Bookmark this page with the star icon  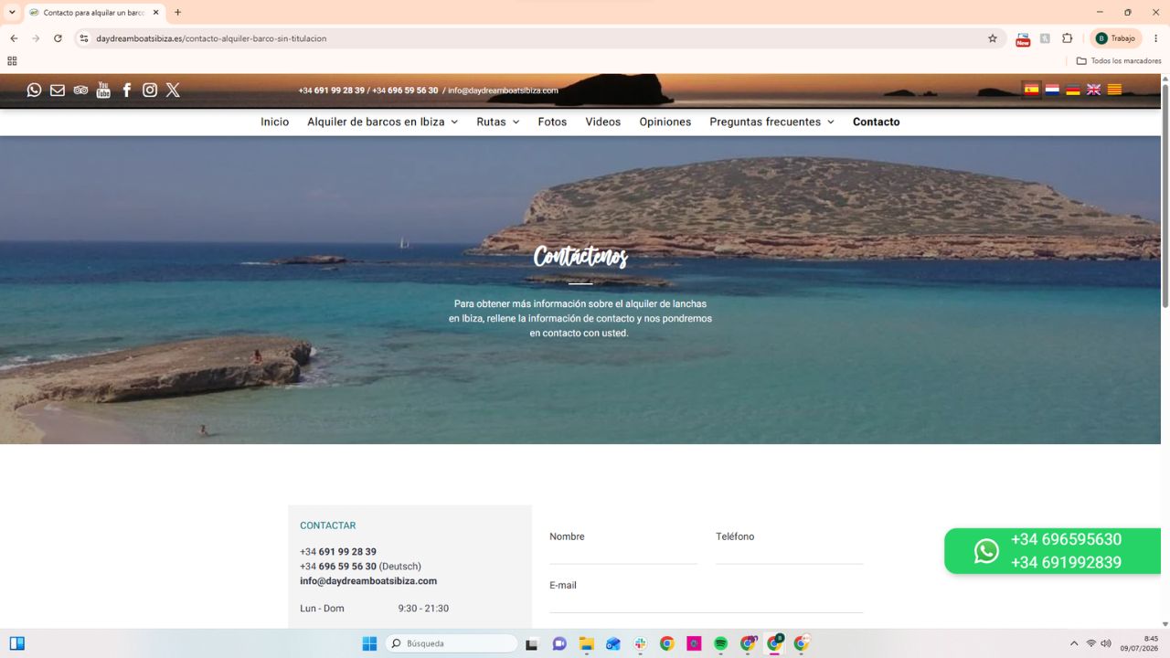coord(993,38)
